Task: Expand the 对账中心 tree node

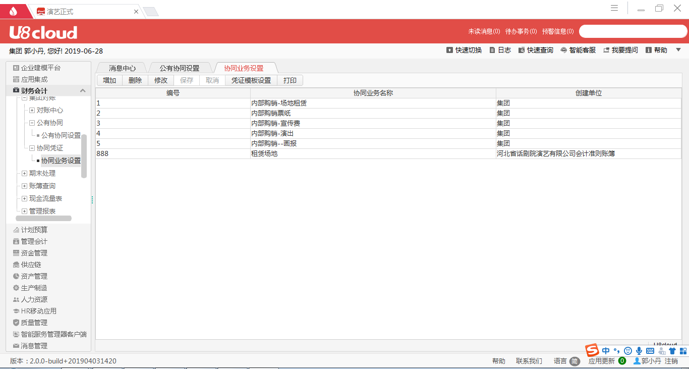Action: coord(32,111)
